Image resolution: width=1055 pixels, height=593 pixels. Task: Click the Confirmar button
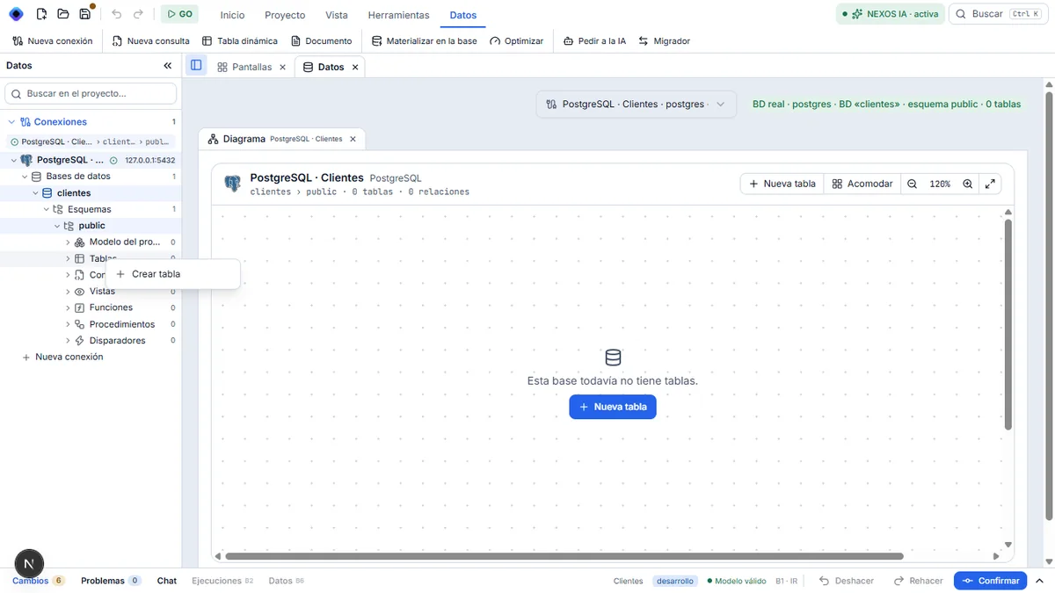click(991, 581)
